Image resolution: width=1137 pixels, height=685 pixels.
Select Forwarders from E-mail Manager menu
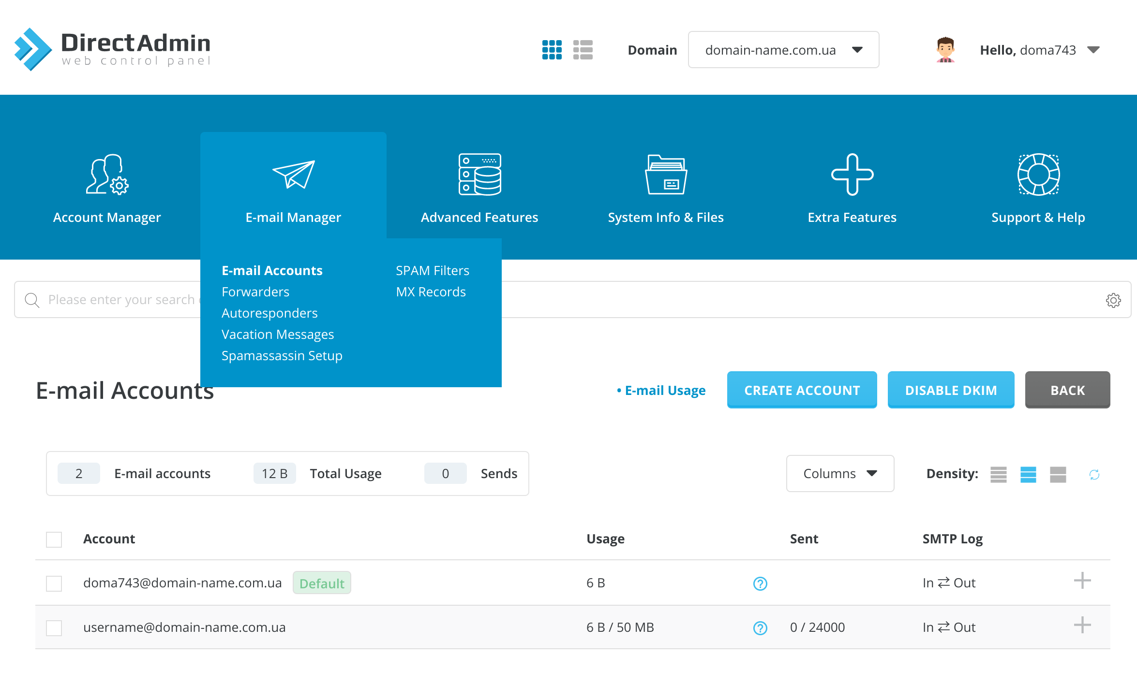tap(255, 292)
